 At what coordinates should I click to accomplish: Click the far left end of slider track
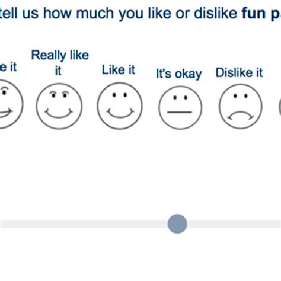(x=2, y=224)
